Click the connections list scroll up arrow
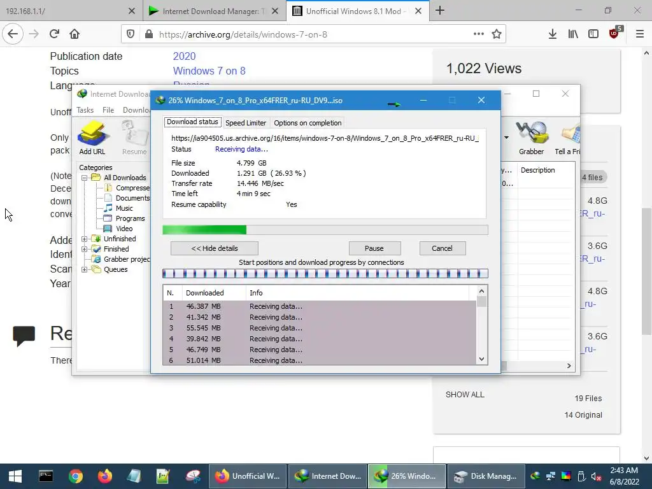Viewport: 652px width, 489px height. [481, 291]
